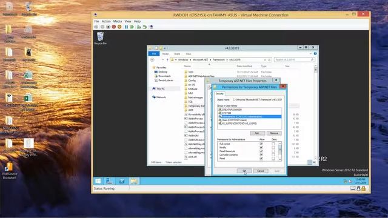Screen dimensions: 388x218
Task: Open File Explorer on the VM taskbar
Action: click(134, 181)
